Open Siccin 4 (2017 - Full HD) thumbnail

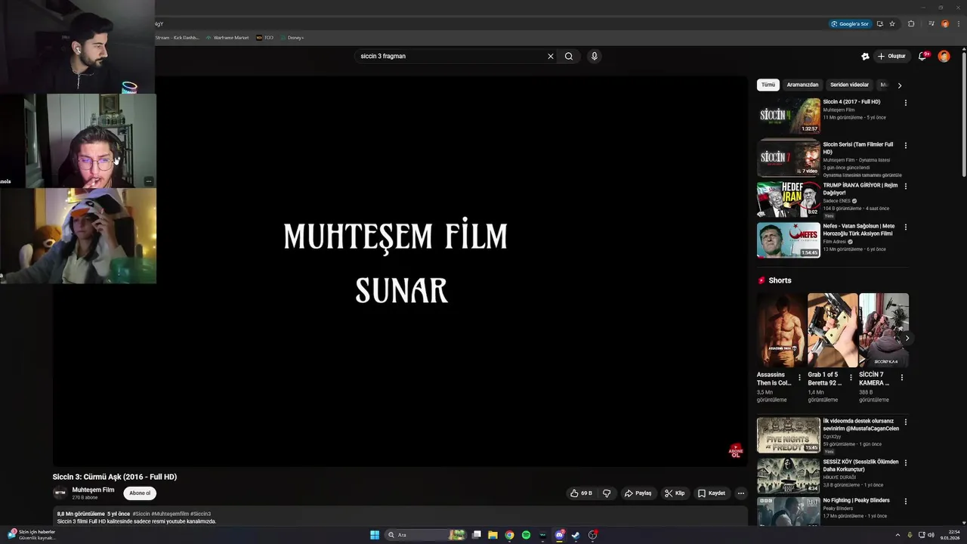pos(789,116)
